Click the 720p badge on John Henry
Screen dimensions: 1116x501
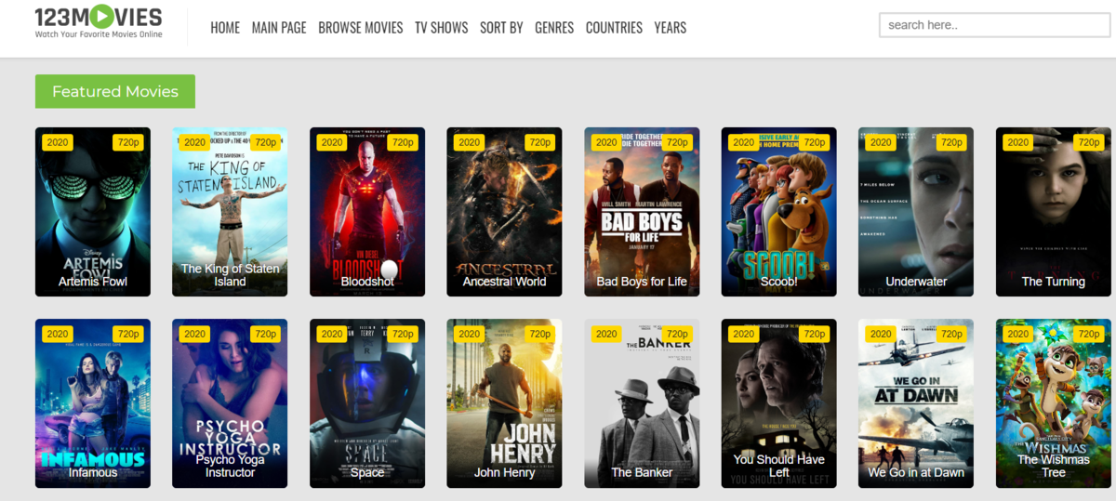click(x=540, y=334)
